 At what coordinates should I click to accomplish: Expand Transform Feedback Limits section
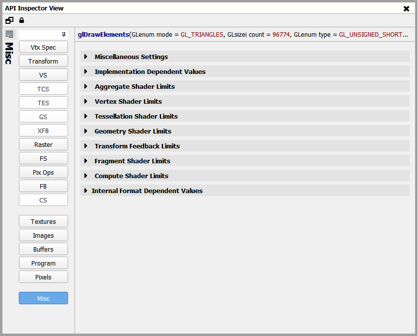[x=245, y=146]
